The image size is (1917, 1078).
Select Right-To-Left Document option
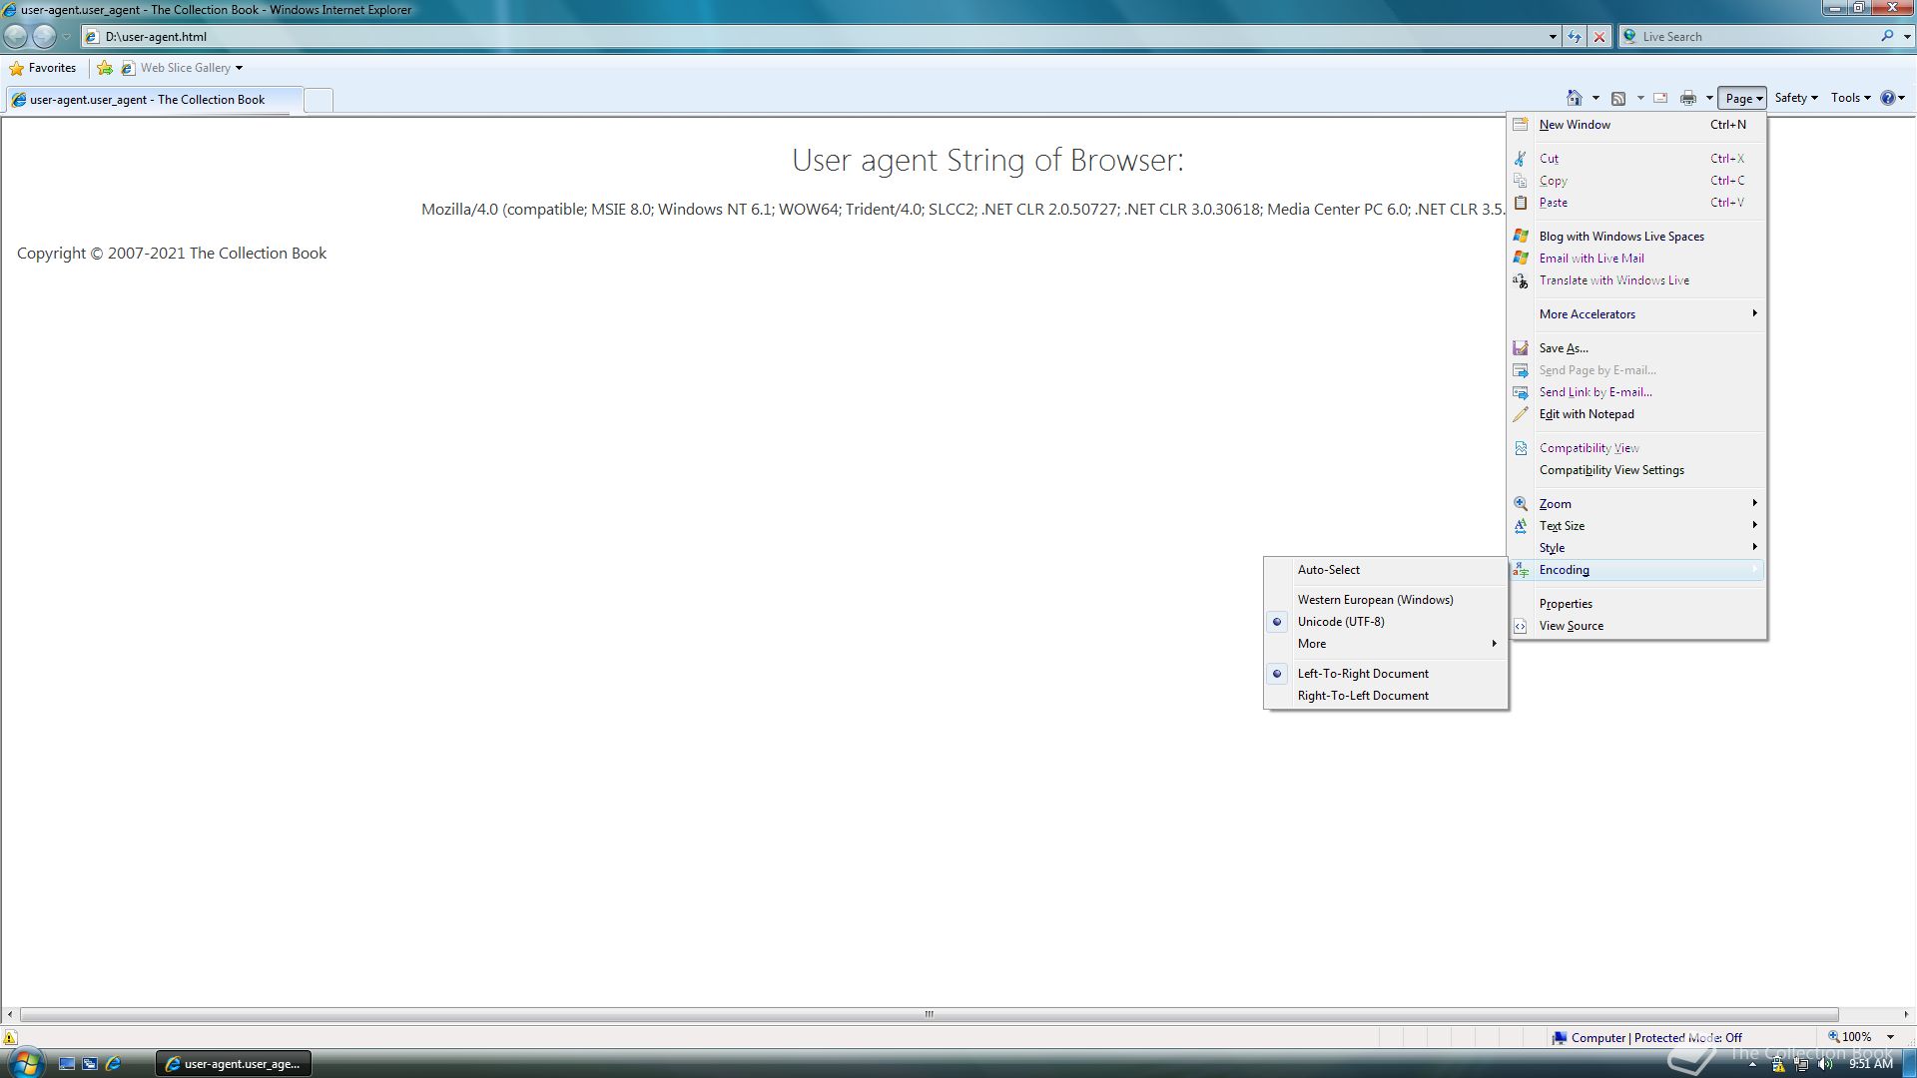pyautogui.click(x=1385, y=696)
